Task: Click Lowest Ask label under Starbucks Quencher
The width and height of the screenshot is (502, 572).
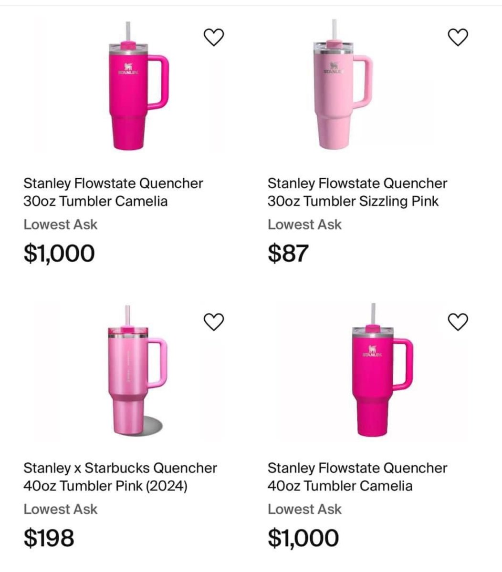Action: click(x=60, y=510)
